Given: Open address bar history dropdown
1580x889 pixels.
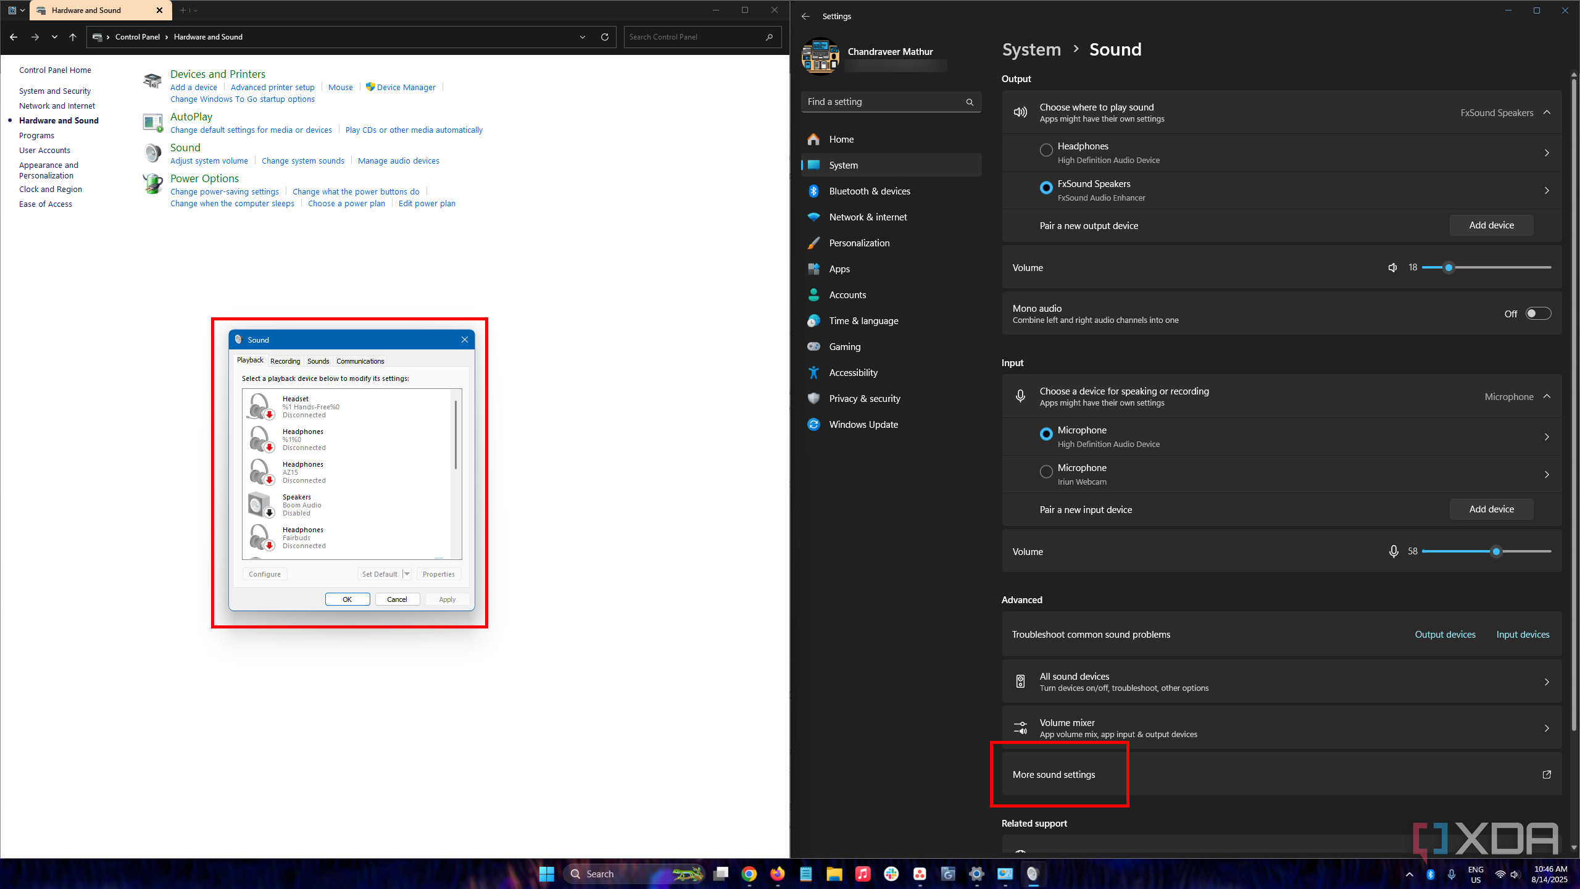Looking at the screenshot, I should click(x=582, y=37).
